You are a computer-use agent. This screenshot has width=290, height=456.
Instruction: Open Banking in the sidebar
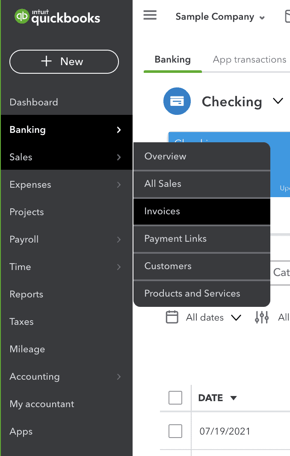66,130
